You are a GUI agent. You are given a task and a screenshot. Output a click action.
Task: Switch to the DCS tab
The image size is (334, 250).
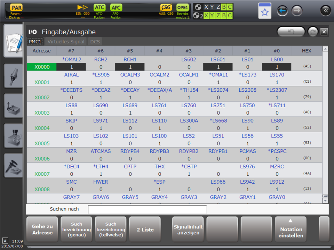coord(95,42)
